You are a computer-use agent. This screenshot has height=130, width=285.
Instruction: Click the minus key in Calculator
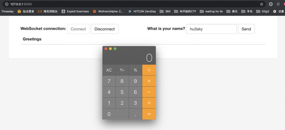[x=149, y=92]
